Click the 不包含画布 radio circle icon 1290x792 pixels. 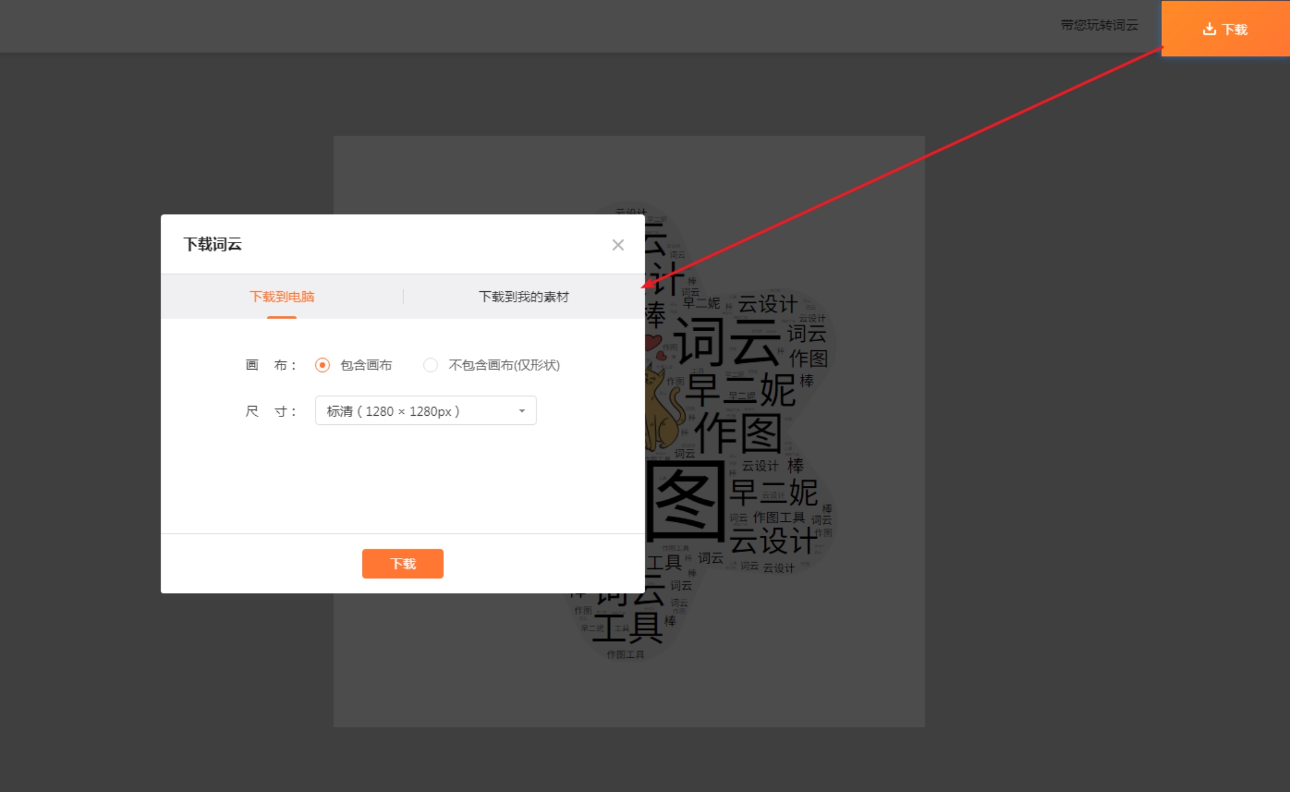[430, 365]
